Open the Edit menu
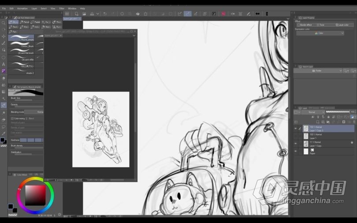357x223 pixels. click(x=11, y=8)
